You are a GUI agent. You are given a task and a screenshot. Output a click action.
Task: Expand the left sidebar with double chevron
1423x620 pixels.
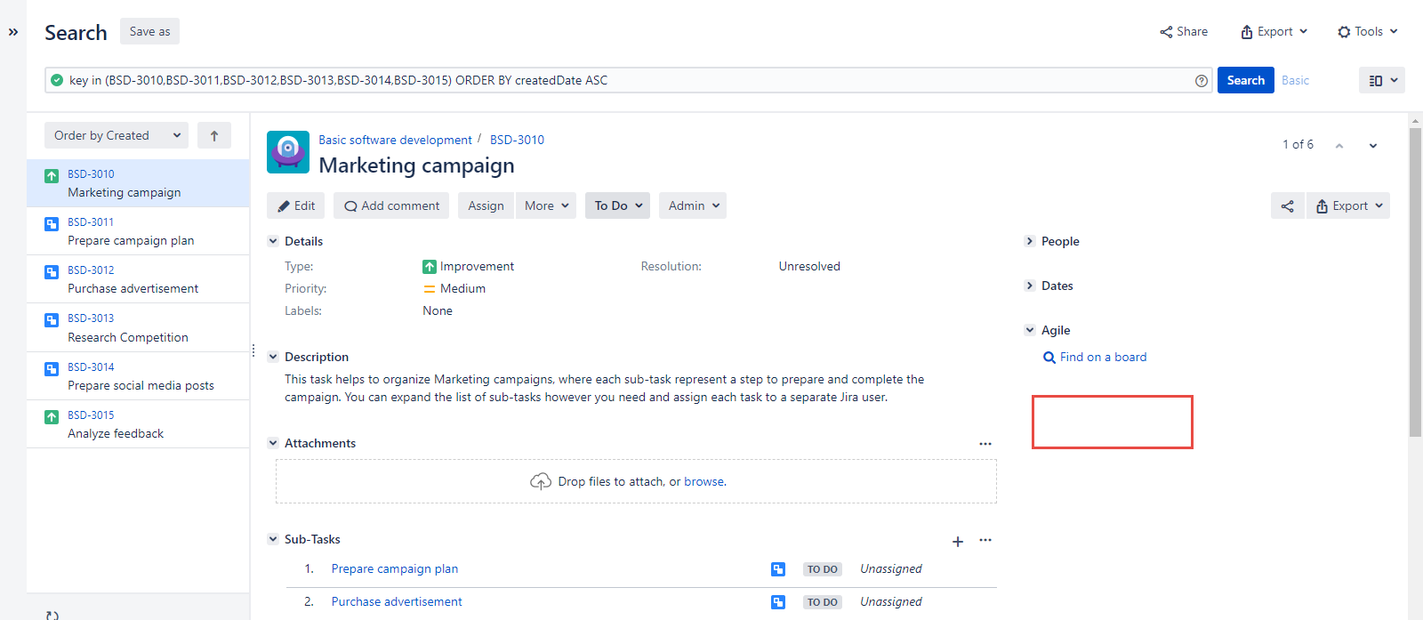coord(13,32)
